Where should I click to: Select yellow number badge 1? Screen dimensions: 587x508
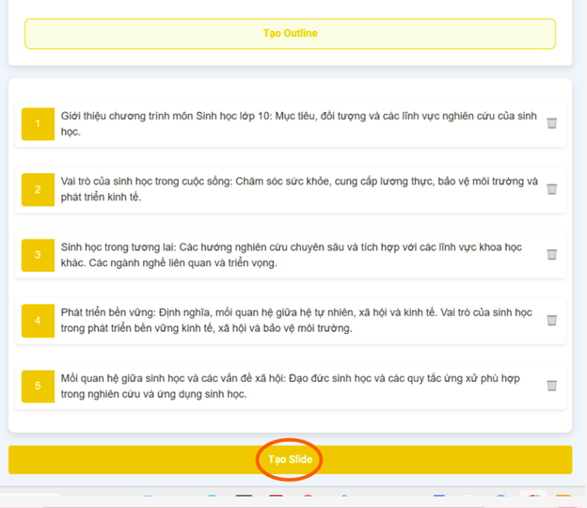click(x=38, y=124)
